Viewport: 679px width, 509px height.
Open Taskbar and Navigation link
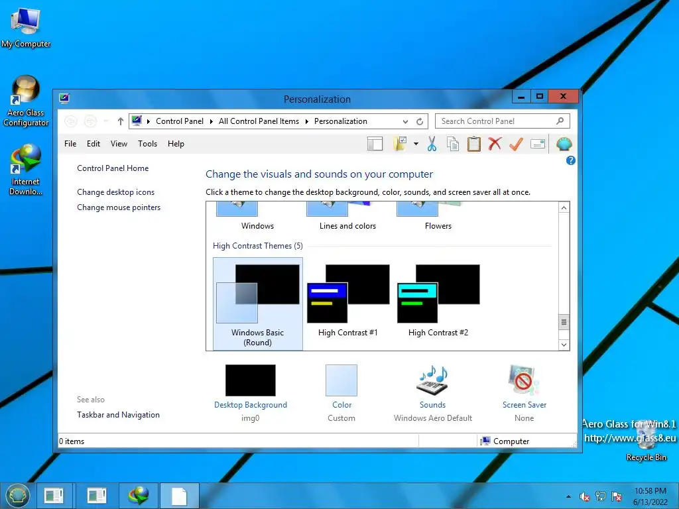point(118,415)
